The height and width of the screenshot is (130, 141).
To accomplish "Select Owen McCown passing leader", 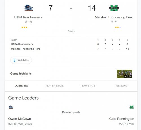I will 19,119.
